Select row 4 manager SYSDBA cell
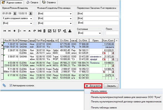Screen dimensions: 163x110 [24, 65]
